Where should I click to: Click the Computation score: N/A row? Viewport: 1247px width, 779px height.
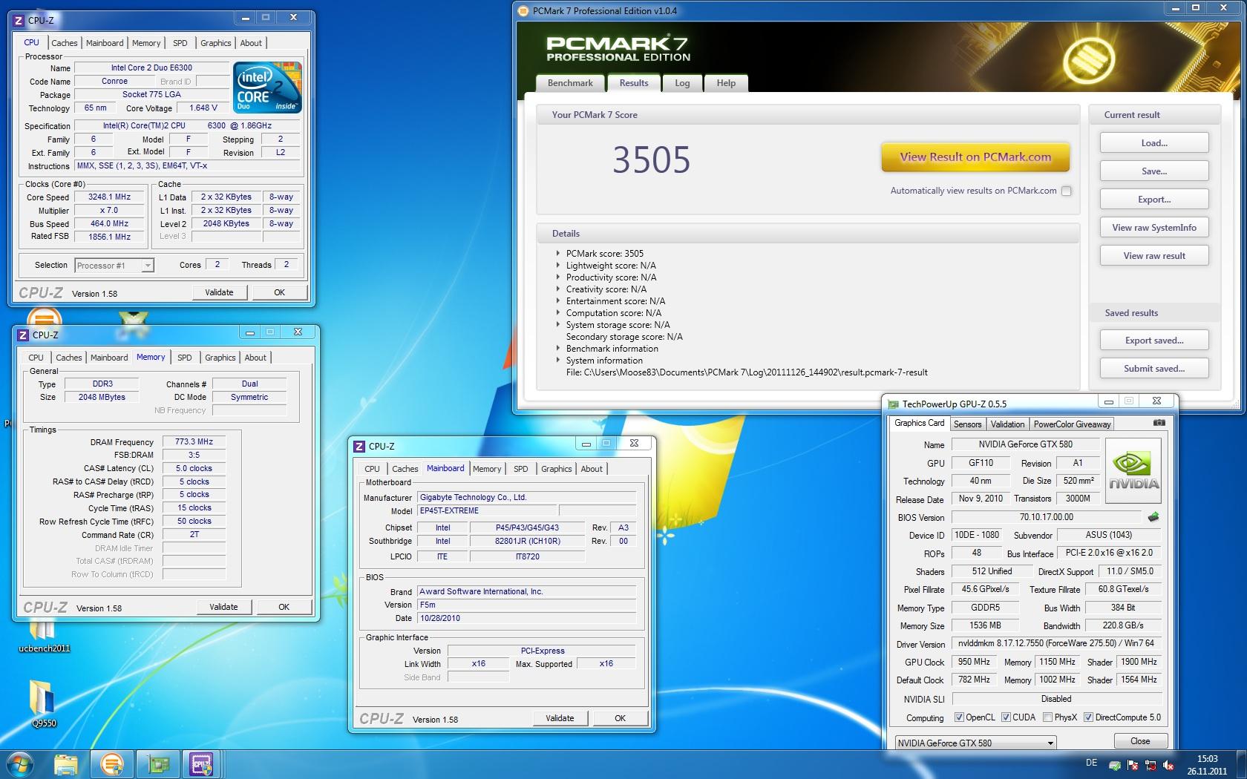[613, 312]
